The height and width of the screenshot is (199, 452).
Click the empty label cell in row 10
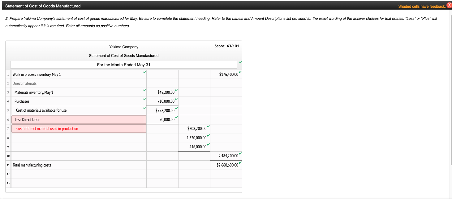click(79, 156)
